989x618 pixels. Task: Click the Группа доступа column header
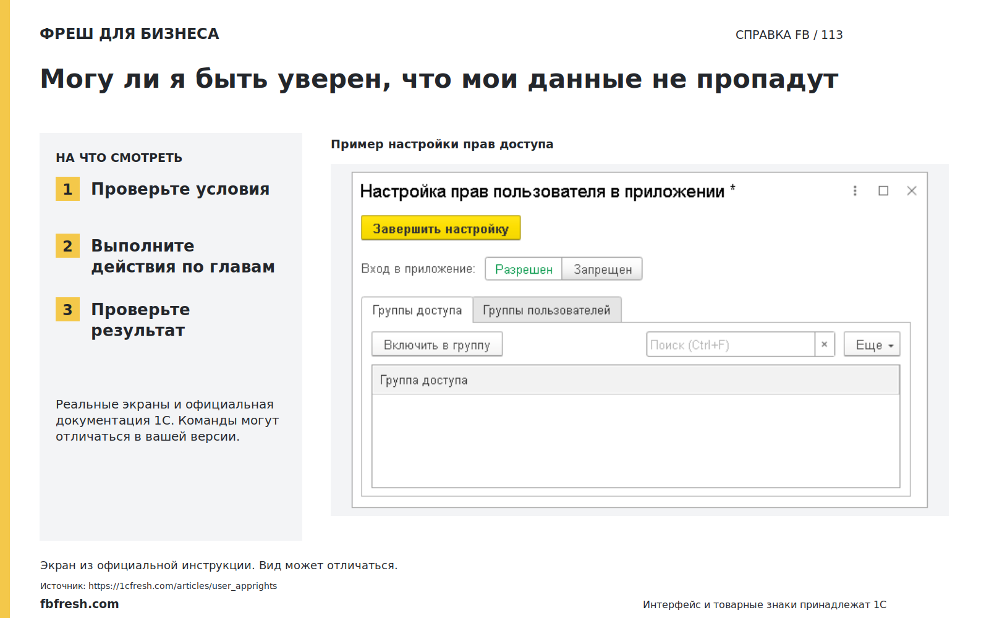point(635,380)
